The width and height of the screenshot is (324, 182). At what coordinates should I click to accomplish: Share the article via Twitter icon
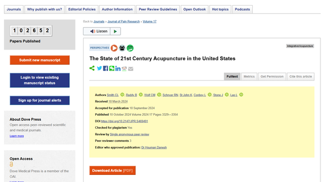[x=99, y=68]
